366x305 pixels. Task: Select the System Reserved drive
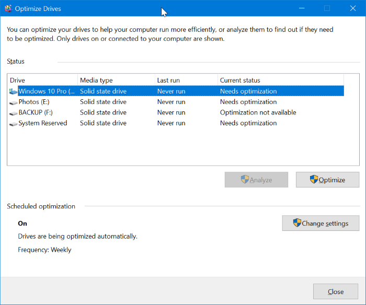pos(43,123)
